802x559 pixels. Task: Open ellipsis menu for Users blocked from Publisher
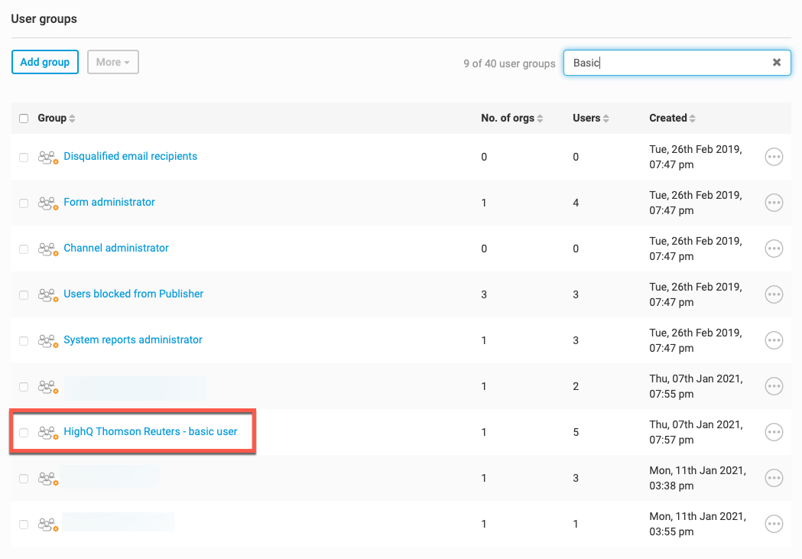pyautogui.click(x=774, y=294)
